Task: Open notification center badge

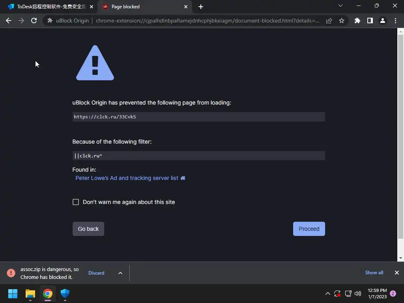Action: (x=393, y=294)
